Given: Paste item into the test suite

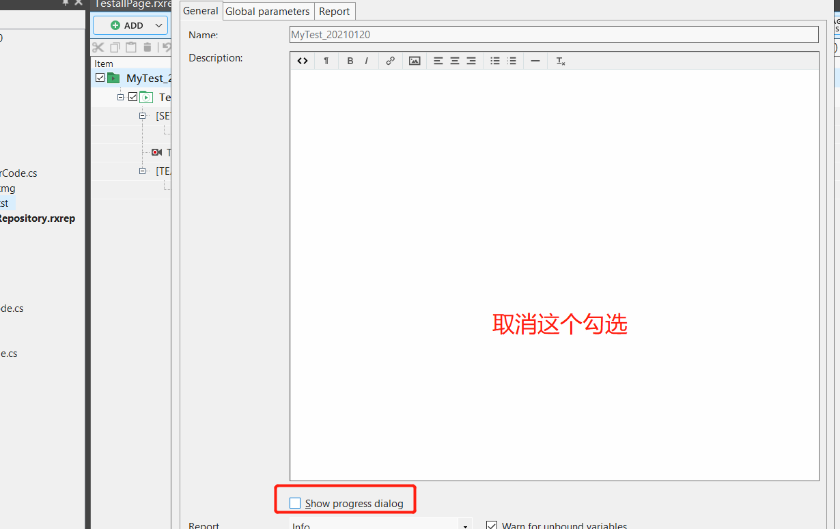Looking at the screenshot, I should pos(131,47).
